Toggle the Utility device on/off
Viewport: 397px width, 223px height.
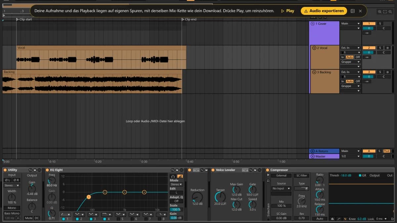(x=5, y=170)
